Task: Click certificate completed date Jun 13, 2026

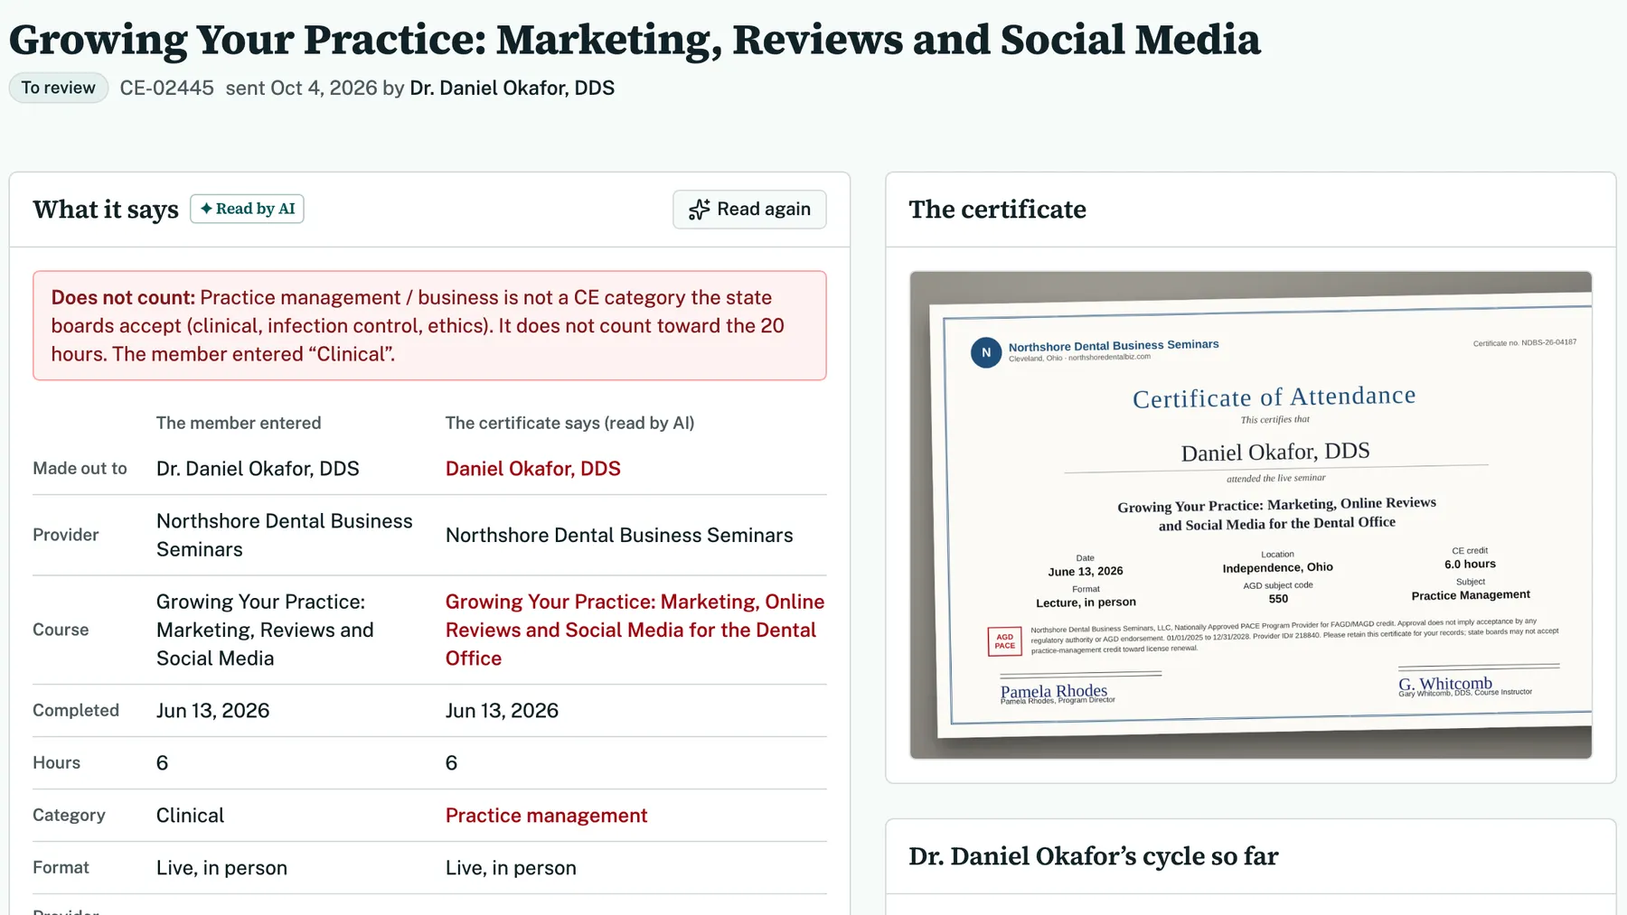Action: [x=503, y=711]
